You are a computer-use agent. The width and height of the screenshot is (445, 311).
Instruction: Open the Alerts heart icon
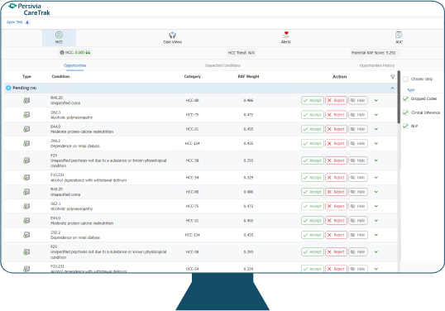(286, 35)
